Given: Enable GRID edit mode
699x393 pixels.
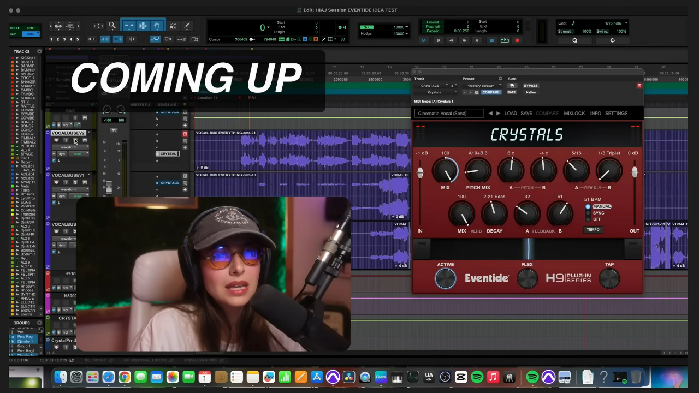Looking at the screenshot, I should (31, 34).
